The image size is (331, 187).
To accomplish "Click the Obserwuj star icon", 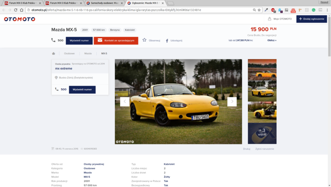I will coord(145,40).
